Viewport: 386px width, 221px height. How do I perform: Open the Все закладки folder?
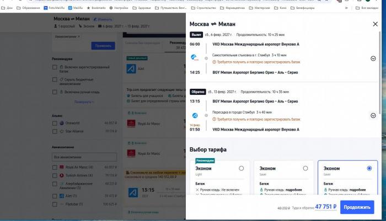[x=367, y=8]
